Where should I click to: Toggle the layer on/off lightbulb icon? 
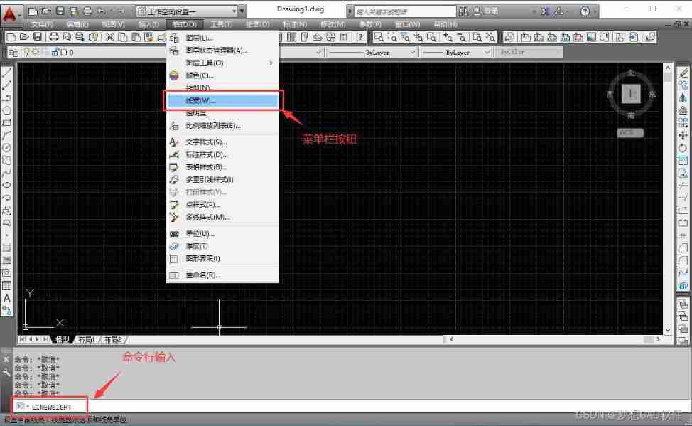(x=27, y=51)
